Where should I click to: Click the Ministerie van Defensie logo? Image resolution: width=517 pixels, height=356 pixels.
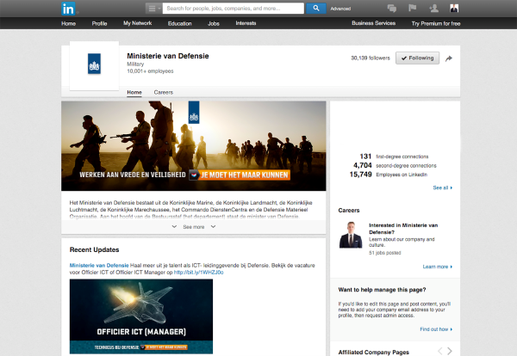pos(94,64)
